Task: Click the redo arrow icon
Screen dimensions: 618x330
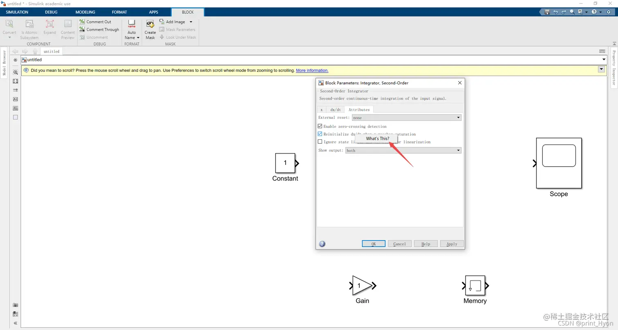Action: pos(564,12)
